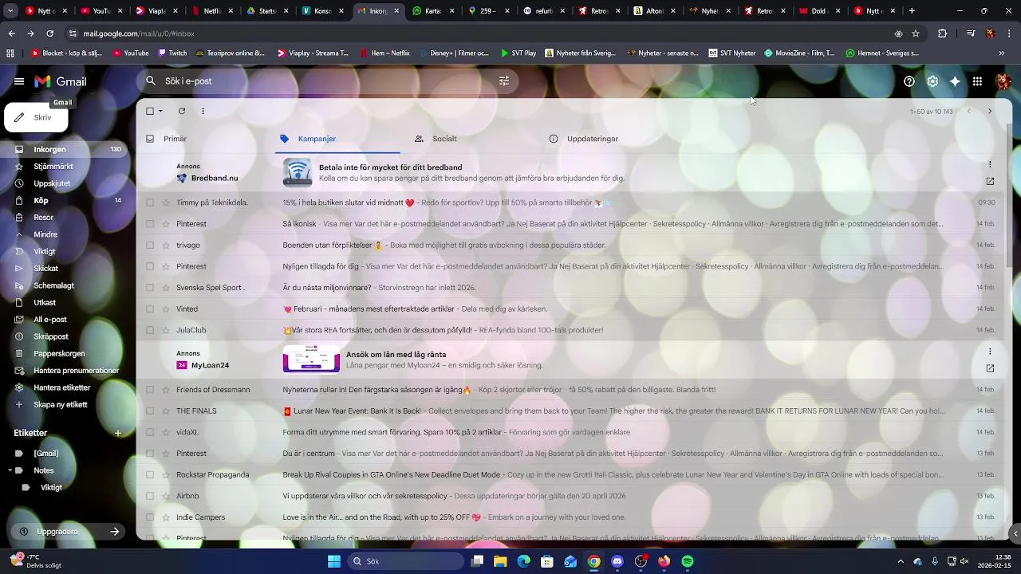Select checkbox for JulaClub email
The image size is (1021, 574).
(150, 330)
